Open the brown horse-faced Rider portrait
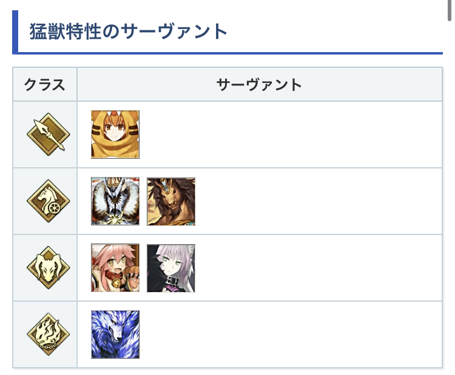This screenshot has height=375, width=455. 171,201
